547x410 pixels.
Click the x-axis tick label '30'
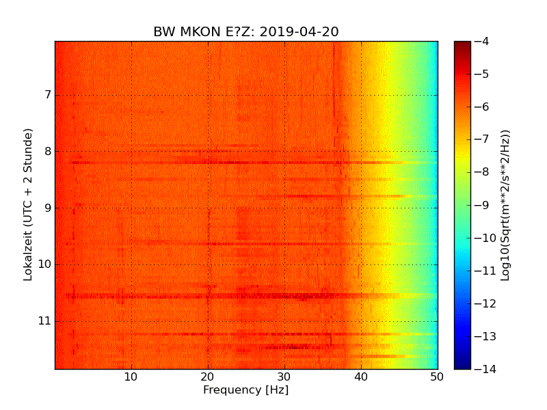pos(284,377)
